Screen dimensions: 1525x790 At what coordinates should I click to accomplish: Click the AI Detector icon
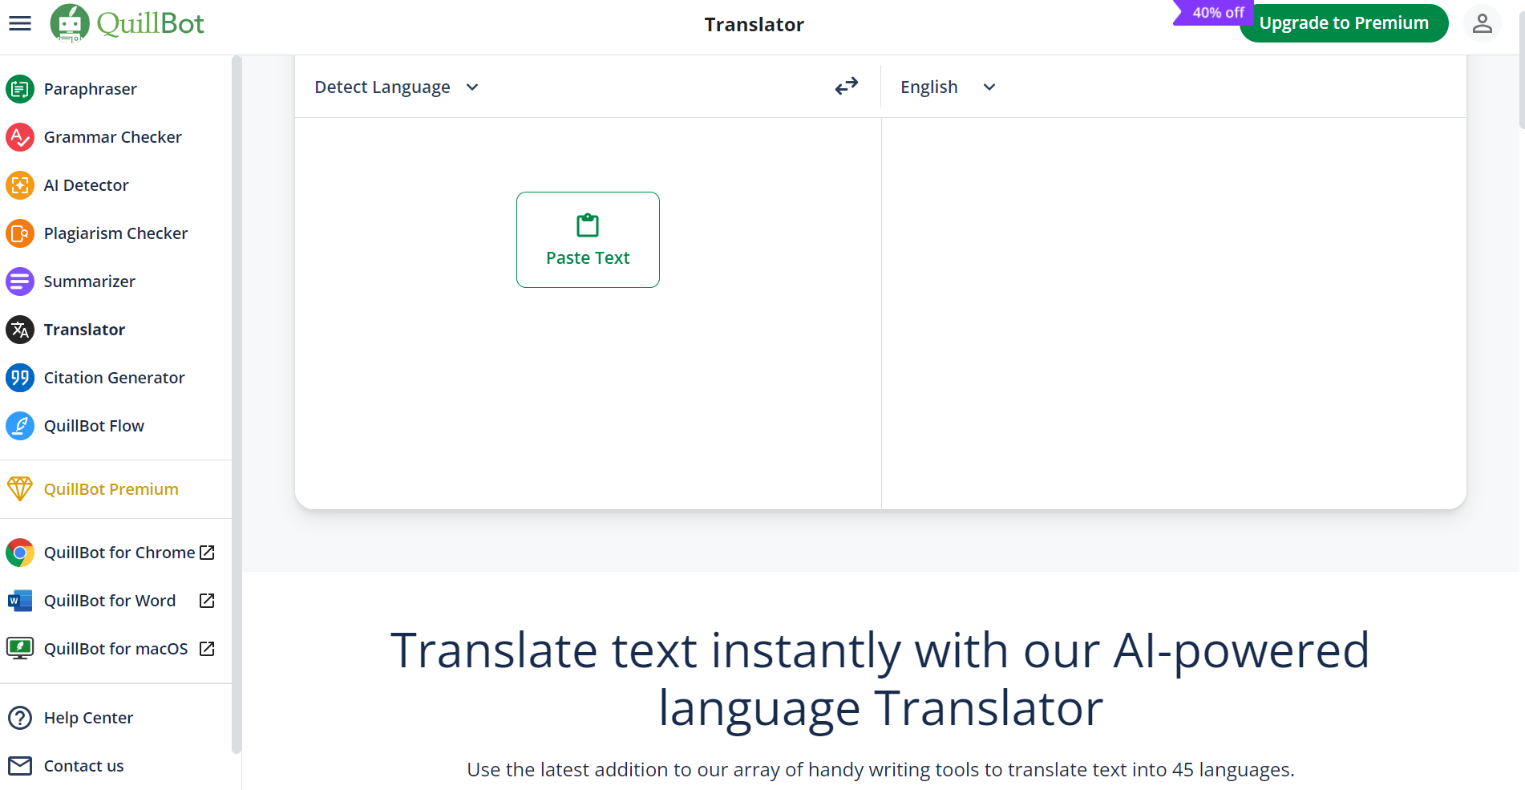[20, 185]
